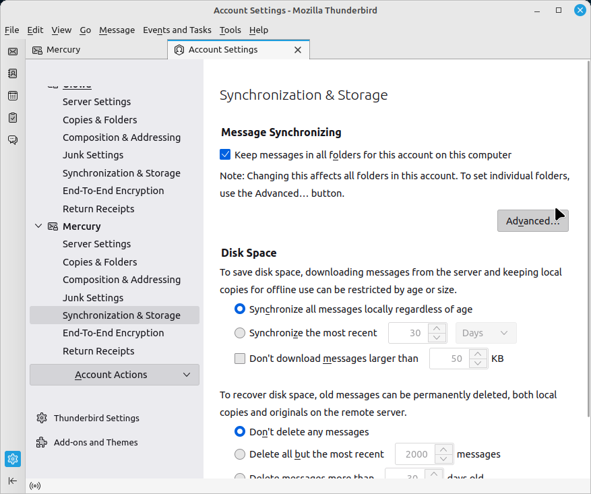Close the Account Settings tab
The width and height of the screenshot is (591, 494).
point(298,50)
